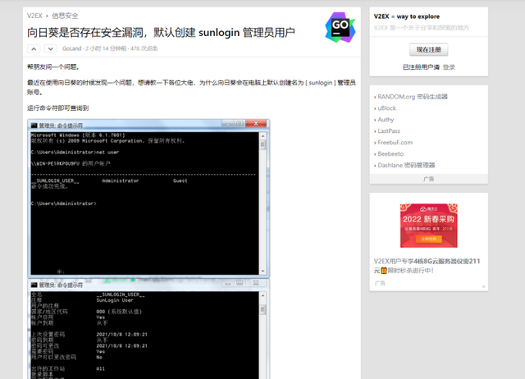Open the uBlock link
This screenshot has height=379, width=525.
tap(386, 108)
